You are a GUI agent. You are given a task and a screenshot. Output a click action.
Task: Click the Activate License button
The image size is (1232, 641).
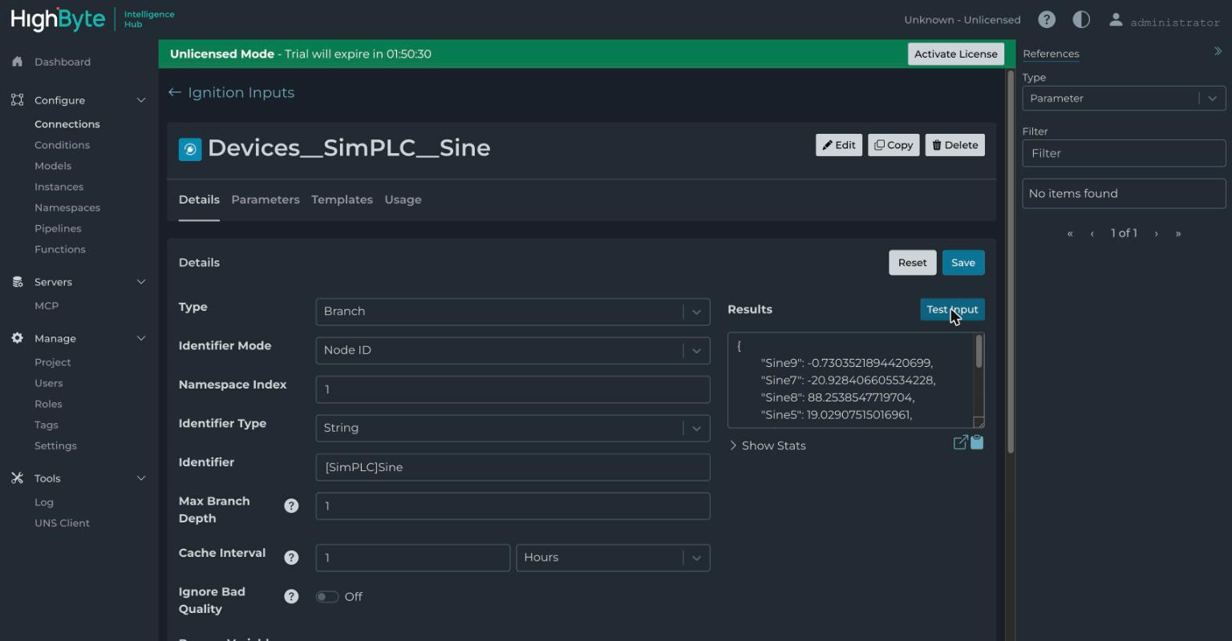[x=956, y=54]
